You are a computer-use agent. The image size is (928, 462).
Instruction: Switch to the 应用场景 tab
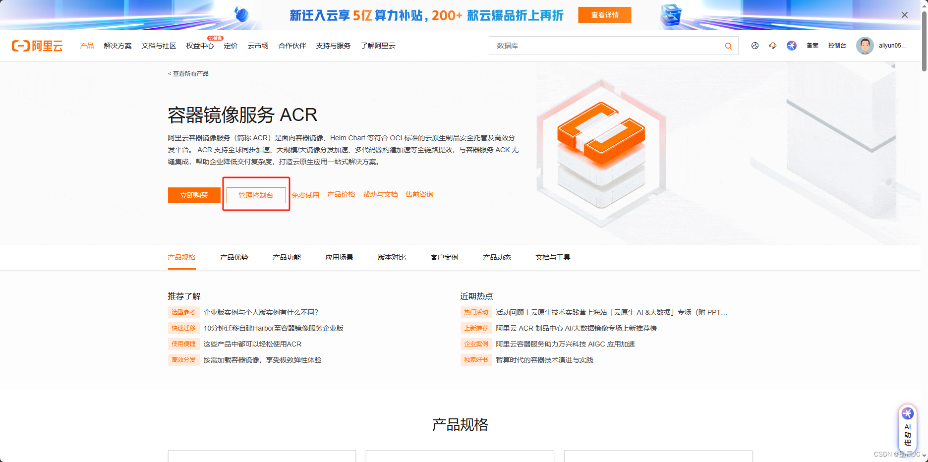coord(340,257)
